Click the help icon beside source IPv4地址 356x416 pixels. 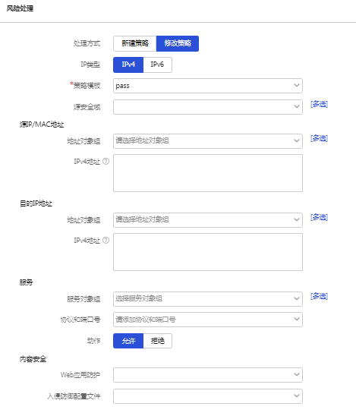tap(106, 161)
